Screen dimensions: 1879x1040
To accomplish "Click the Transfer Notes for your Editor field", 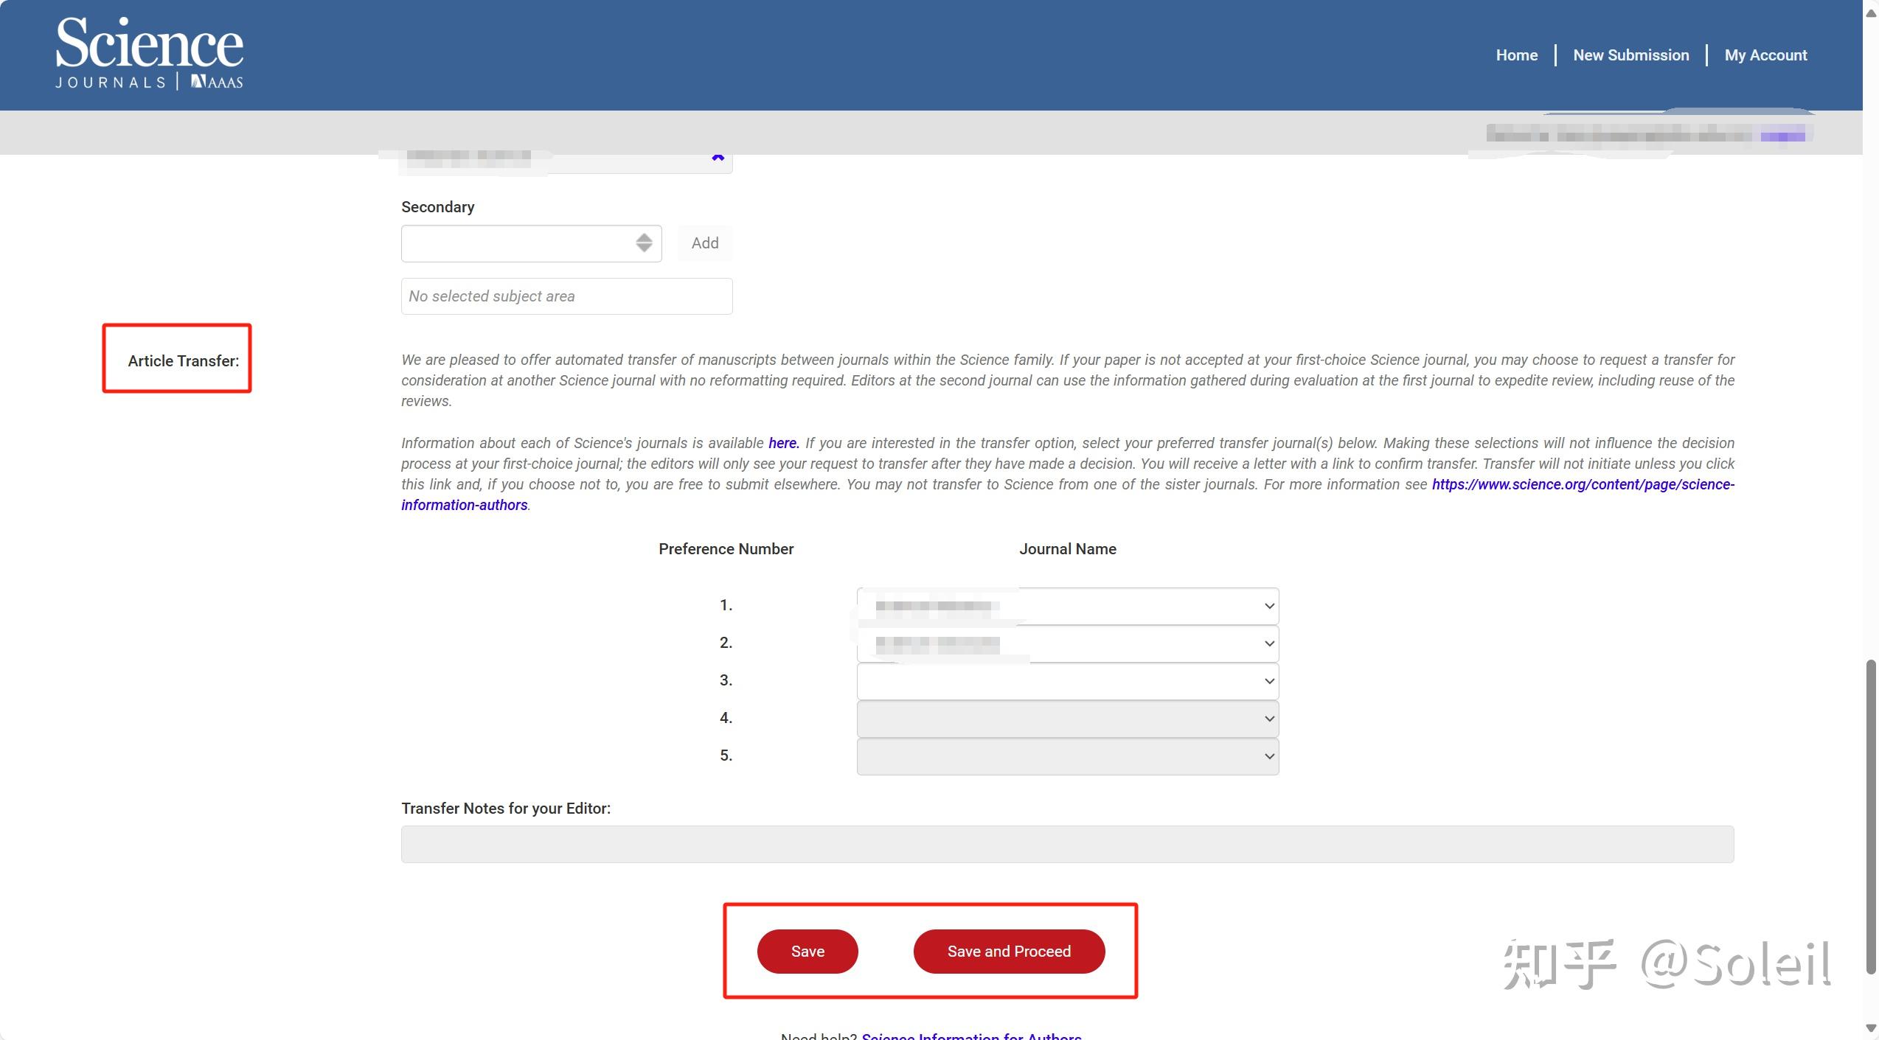I will point(1067,844).
